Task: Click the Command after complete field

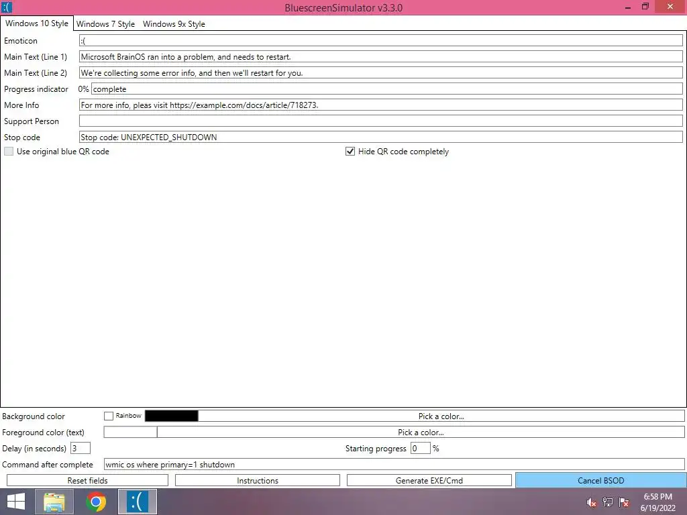Action: 394,465
